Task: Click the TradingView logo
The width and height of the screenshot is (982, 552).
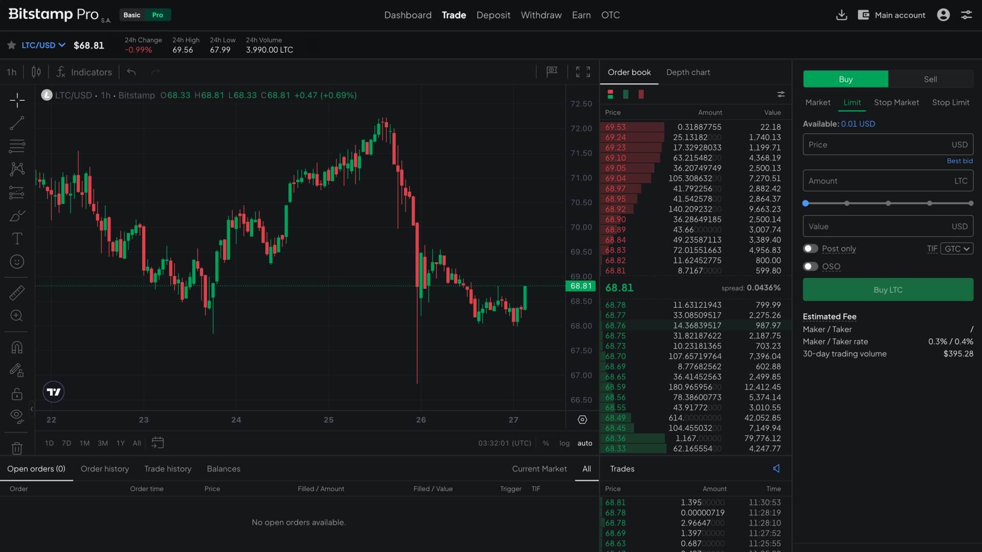Action: click(x=54, y=392)
